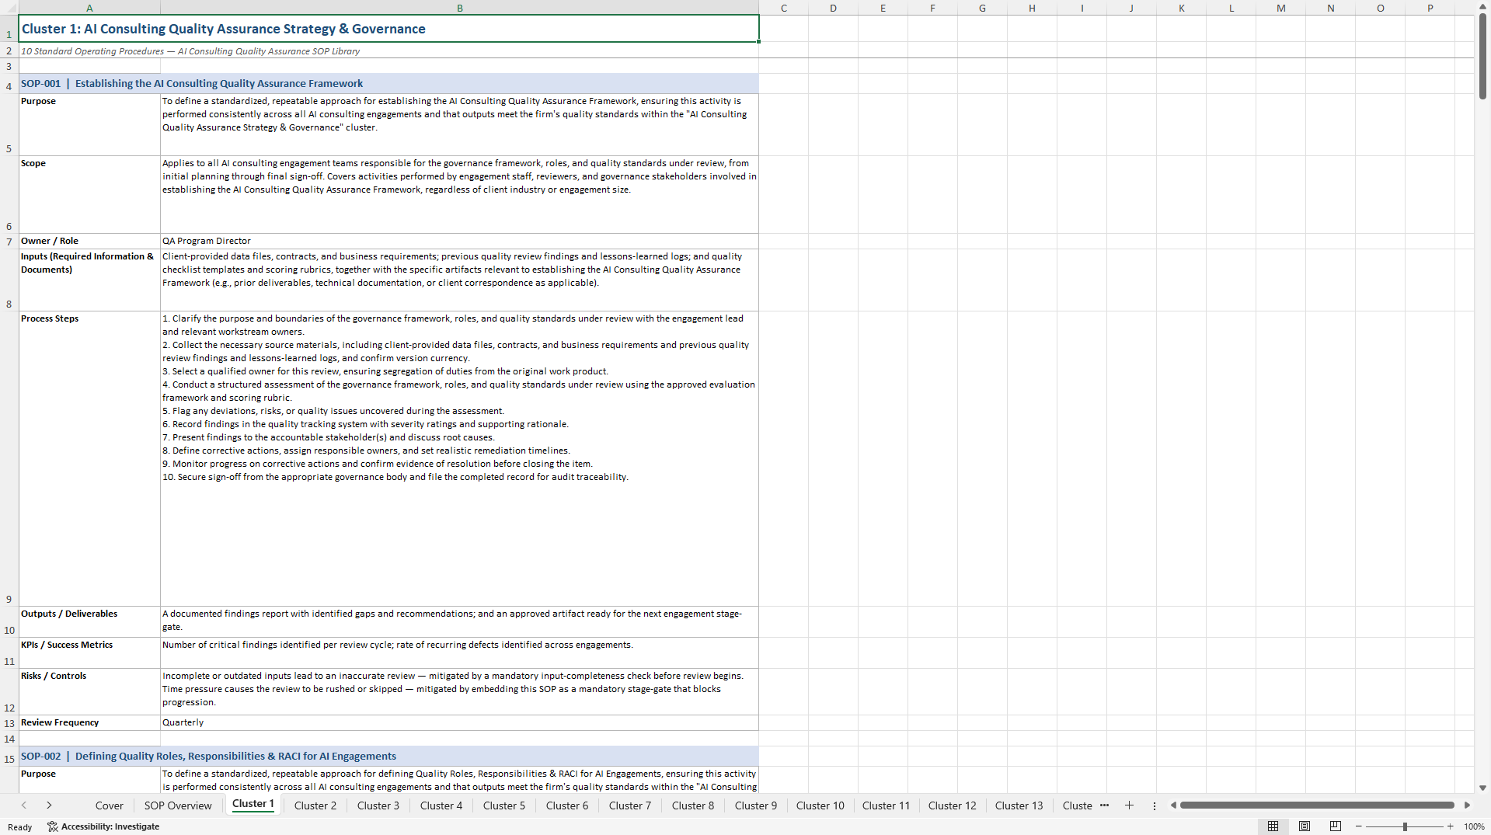Image resolution: width=1491 pixels, height=835 pixels.
Task: Switch to Normal view icon
Action: [x=1273, y=826]
